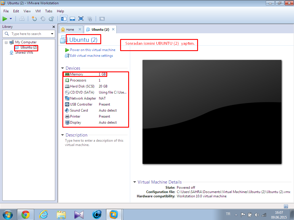Select My Computer in the library
This screenshot has height=220, width=294.
pos(26,42)
